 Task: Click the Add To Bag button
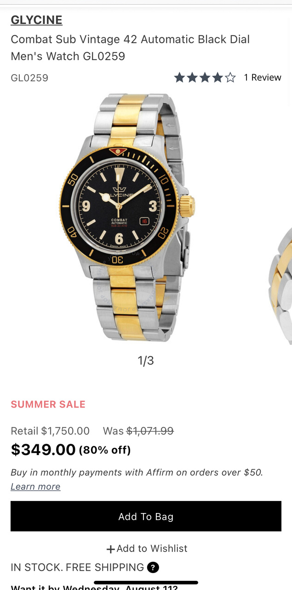(x=146, y=516)
